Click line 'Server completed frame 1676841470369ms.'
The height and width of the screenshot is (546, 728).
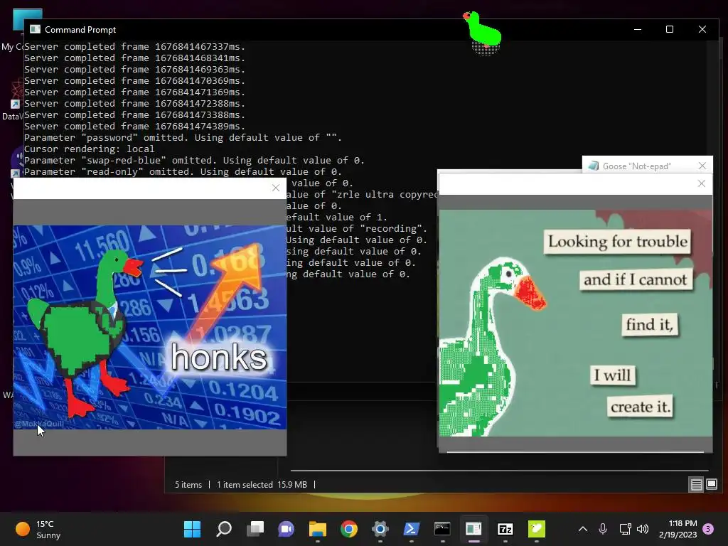(134, 81)
